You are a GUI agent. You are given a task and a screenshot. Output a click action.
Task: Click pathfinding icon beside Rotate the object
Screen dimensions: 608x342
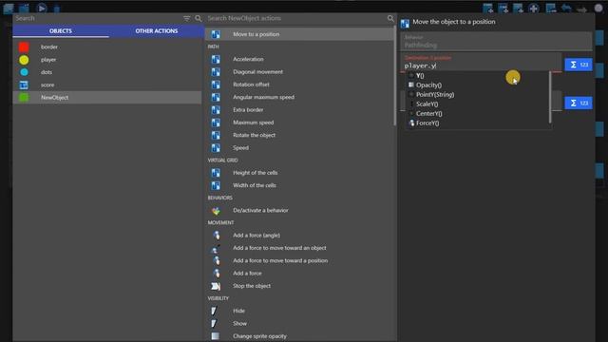tap(216, 135)
